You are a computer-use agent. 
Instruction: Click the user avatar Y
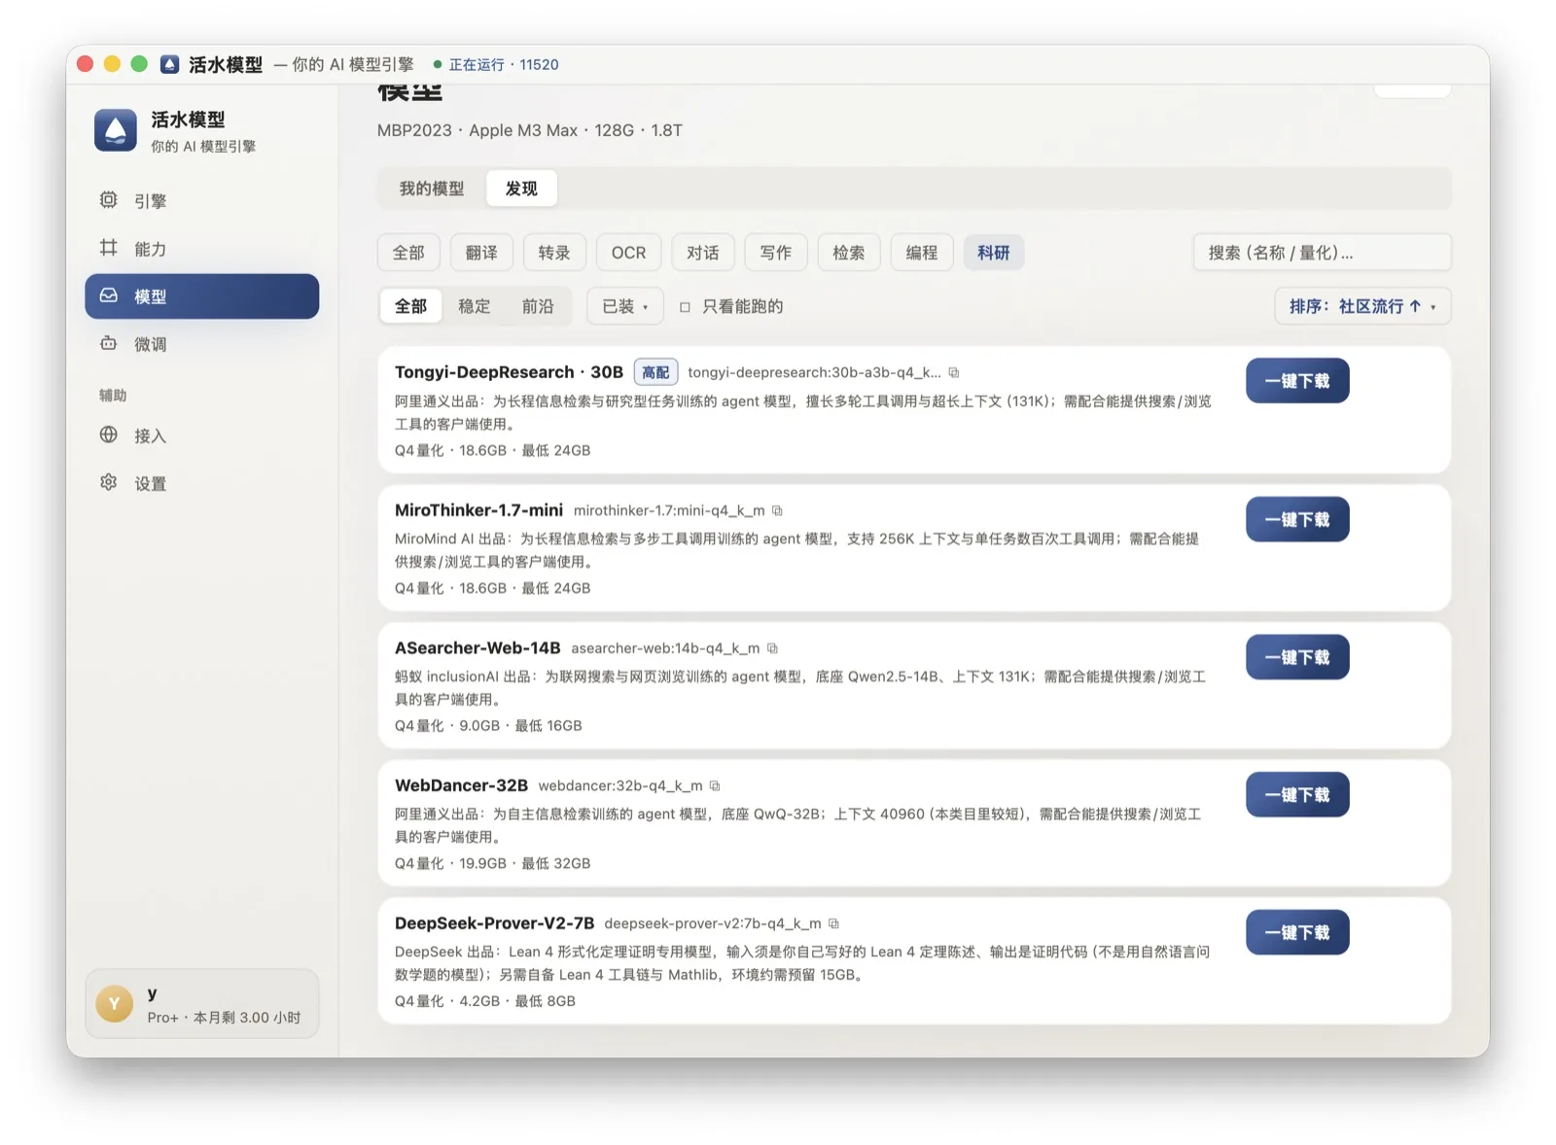tap(115, 1004)
